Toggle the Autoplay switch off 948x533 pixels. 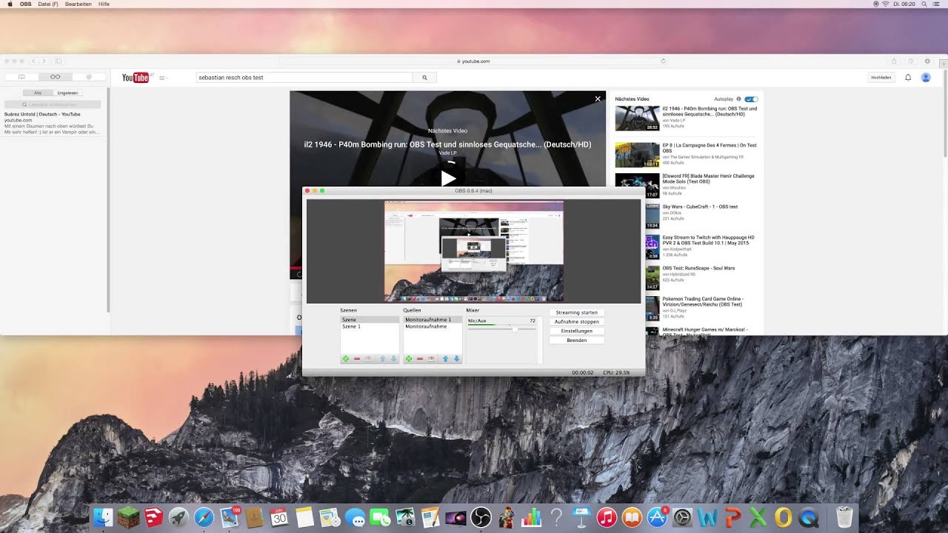752,98
